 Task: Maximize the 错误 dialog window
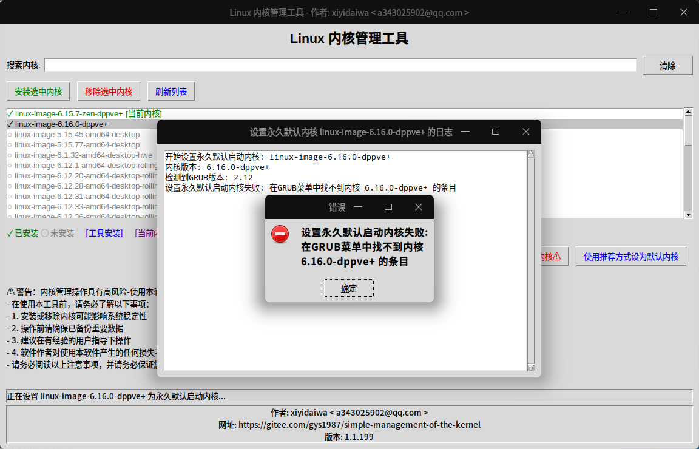pyautogui.click(x=388, y=207)
